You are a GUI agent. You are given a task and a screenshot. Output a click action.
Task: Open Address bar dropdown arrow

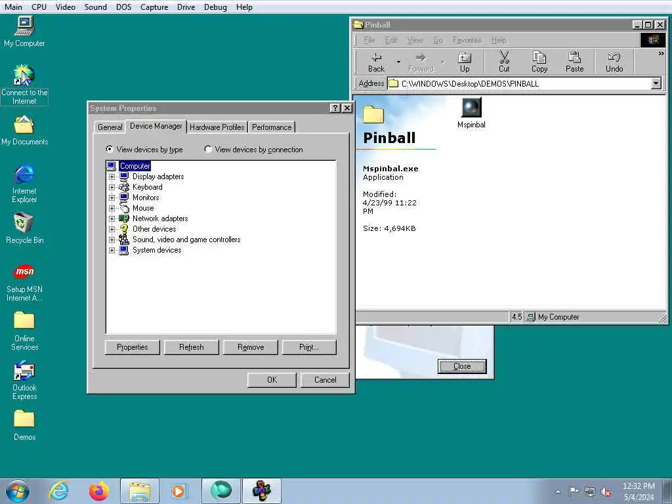point(656,83)
